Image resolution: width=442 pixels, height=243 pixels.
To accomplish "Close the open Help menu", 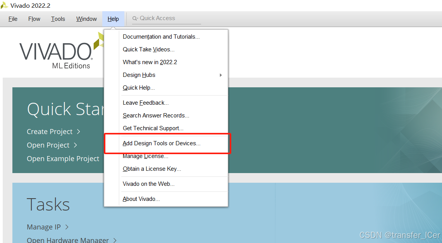I will (x=113, y=19).
